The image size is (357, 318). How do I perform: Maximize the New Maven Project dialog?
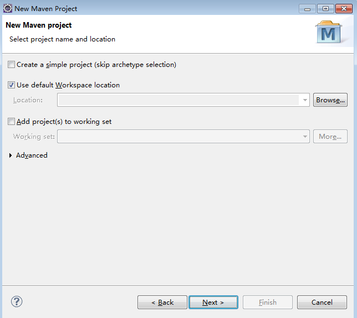click(325, 9)
